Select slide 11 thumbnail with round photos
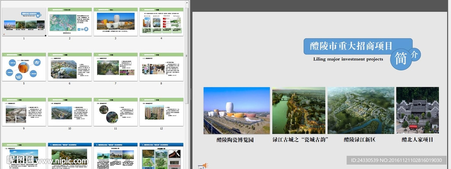This screenshot has width=451, height=169. coord(116,112)
